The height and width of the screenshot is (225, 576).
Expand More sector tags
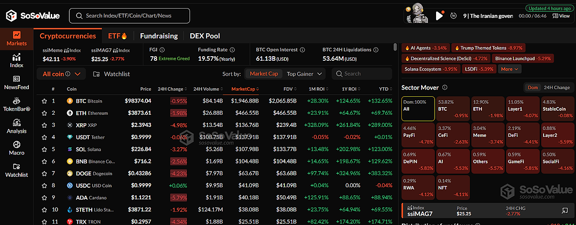tap(510, 69)
